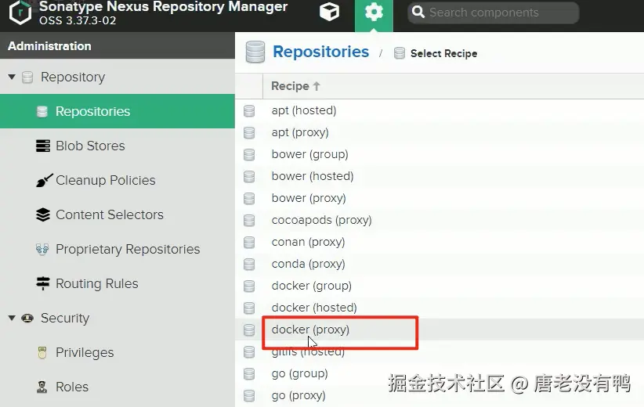Click the database icon beside go (group)
The image size is (644, 407).
[x=249, y=374]
